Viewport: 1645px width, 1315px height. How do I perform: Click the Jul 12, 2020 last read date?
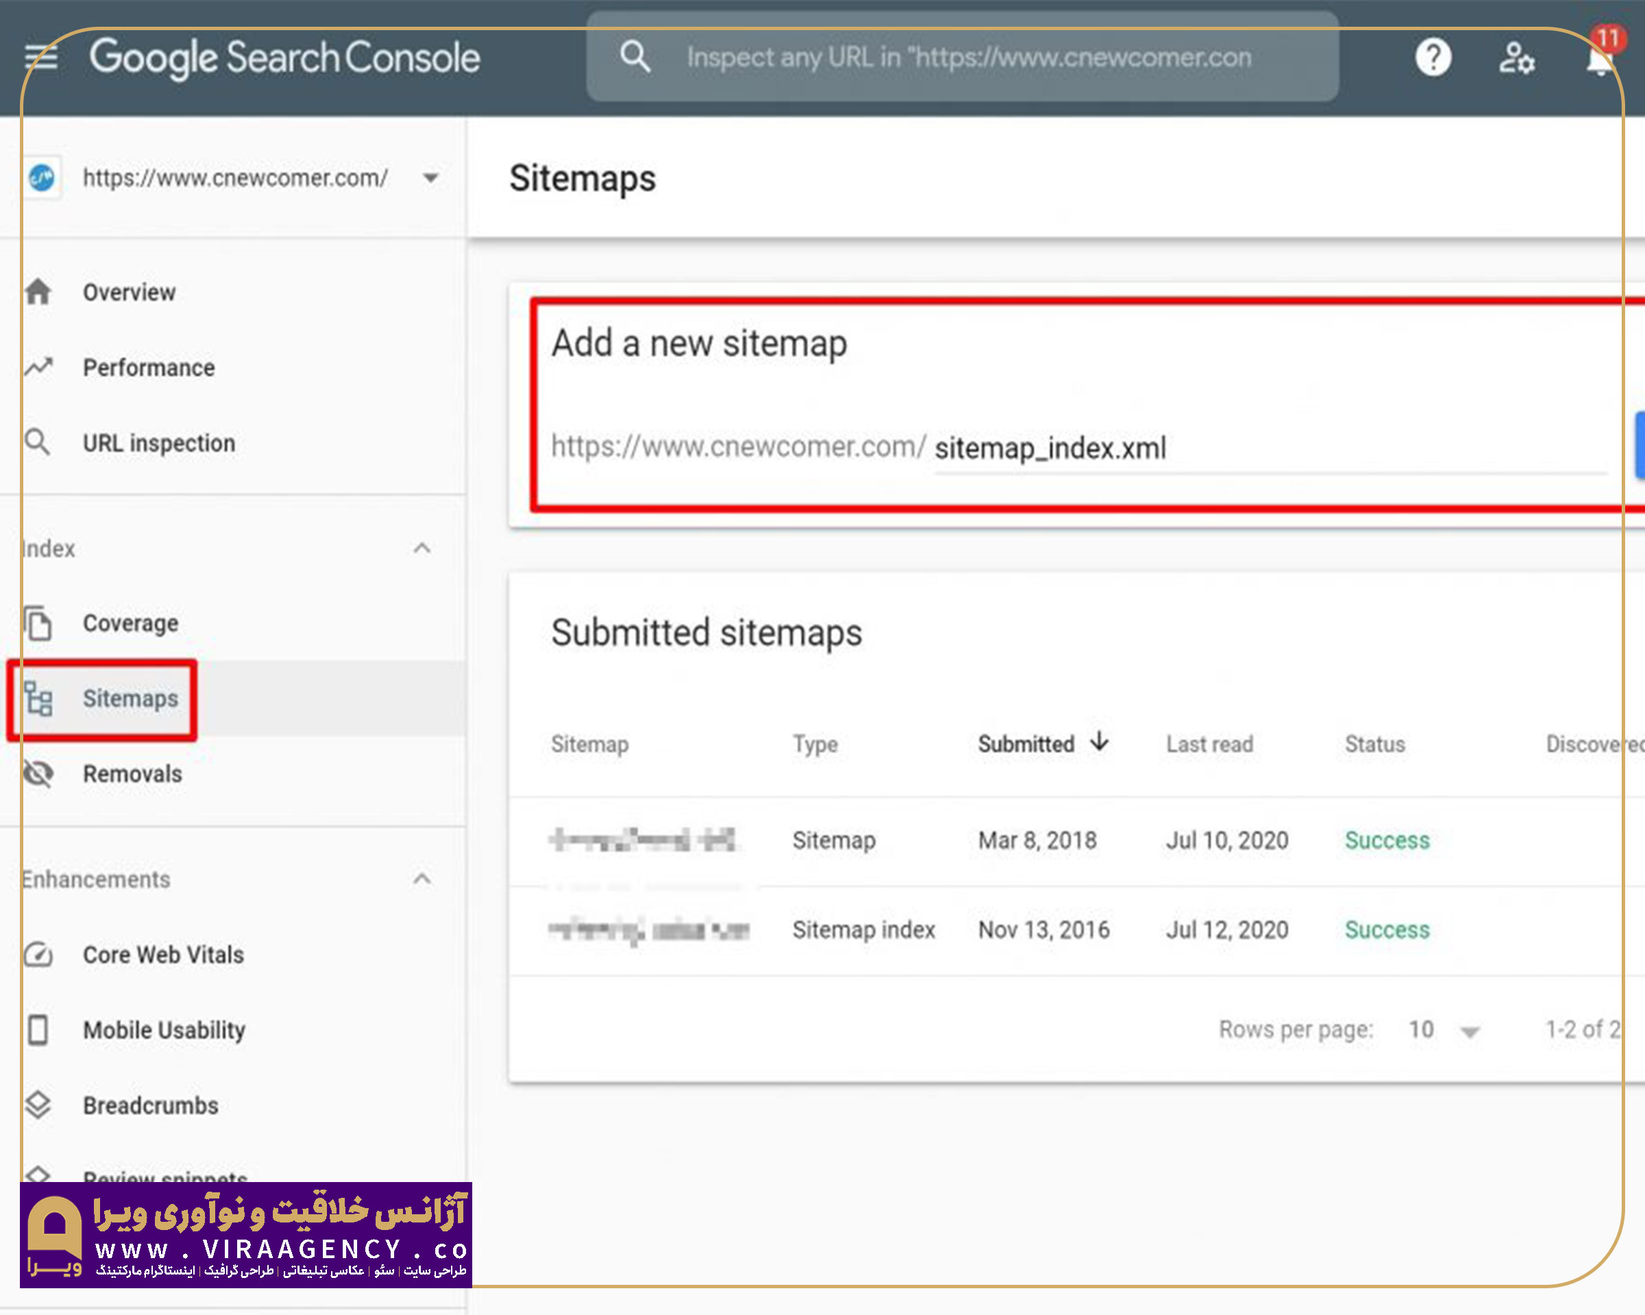(1227, 930)
